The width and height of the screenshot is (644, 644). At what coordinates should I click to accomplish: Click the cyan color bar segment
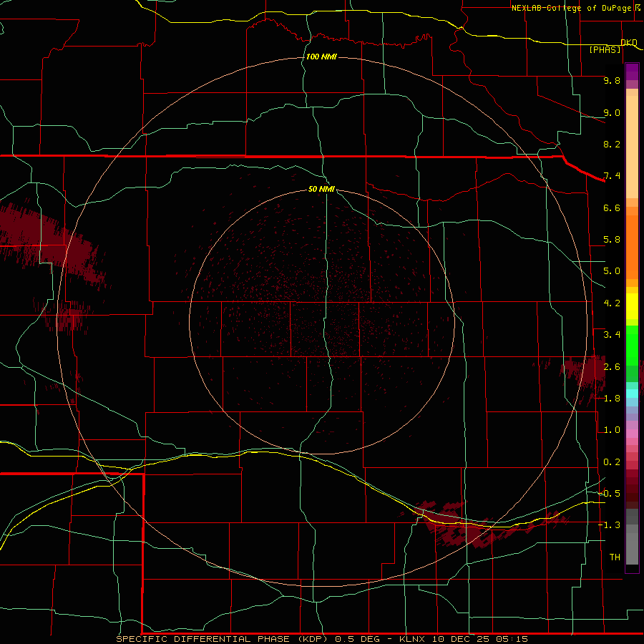pos(632,394)
